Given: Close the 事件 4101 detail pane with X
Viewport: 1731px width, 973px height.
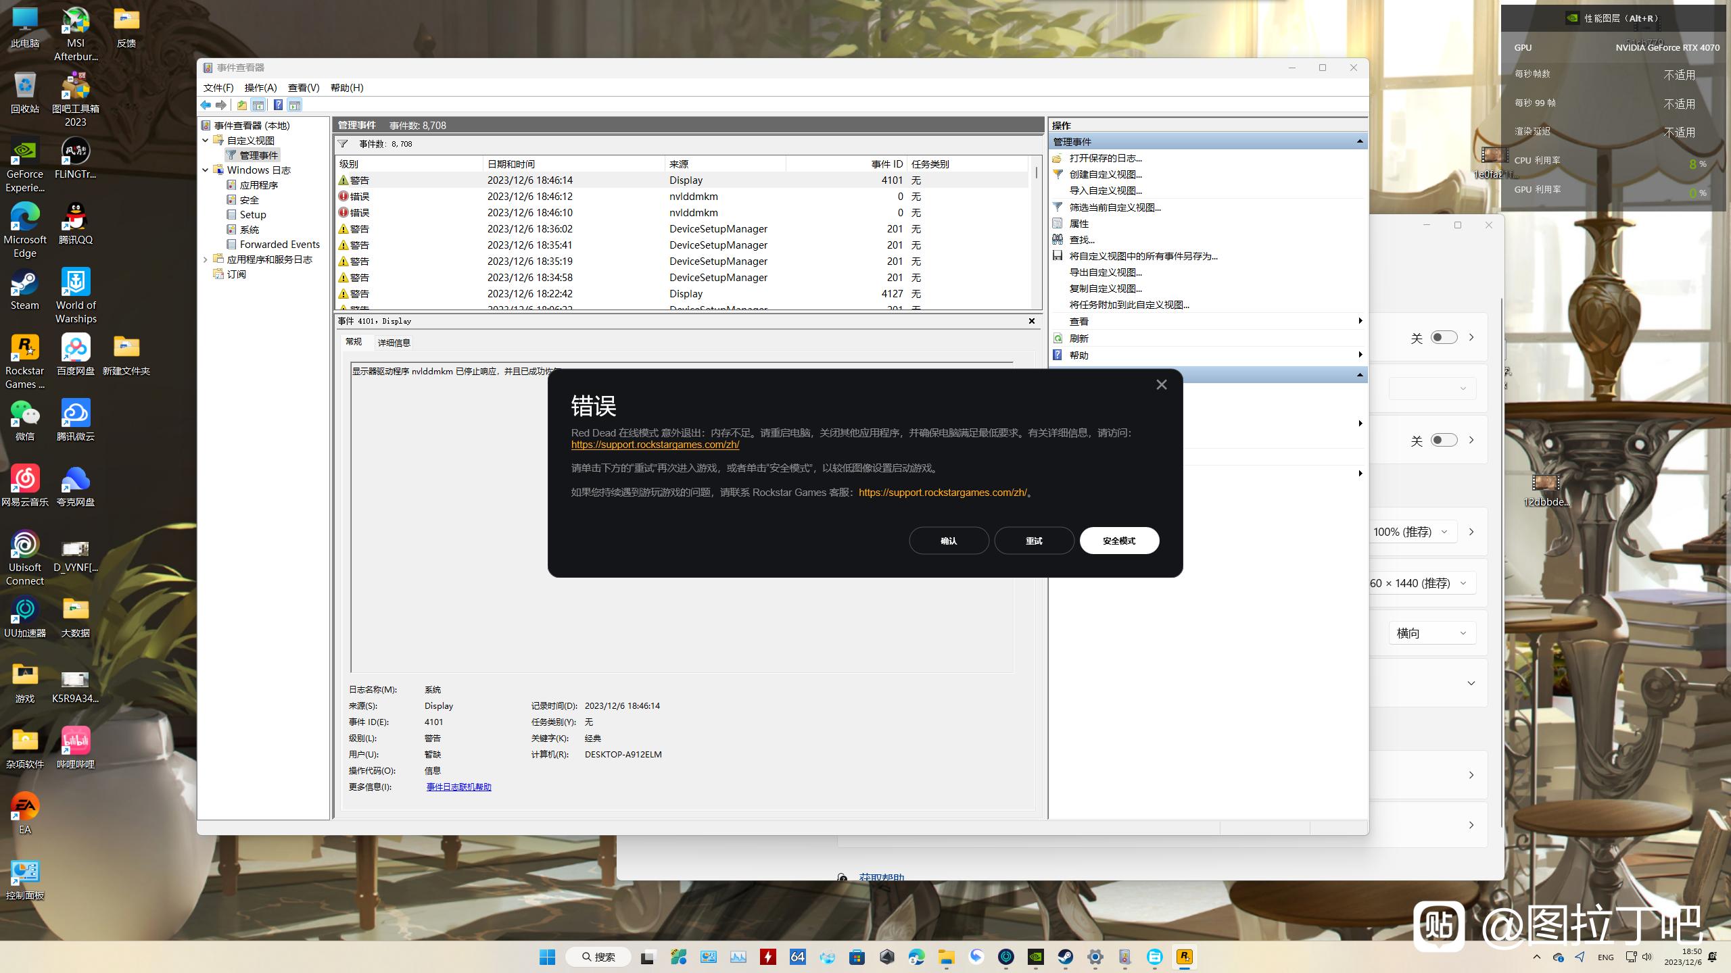Looking at the screenshot, I should click(x=1032, y=321).
